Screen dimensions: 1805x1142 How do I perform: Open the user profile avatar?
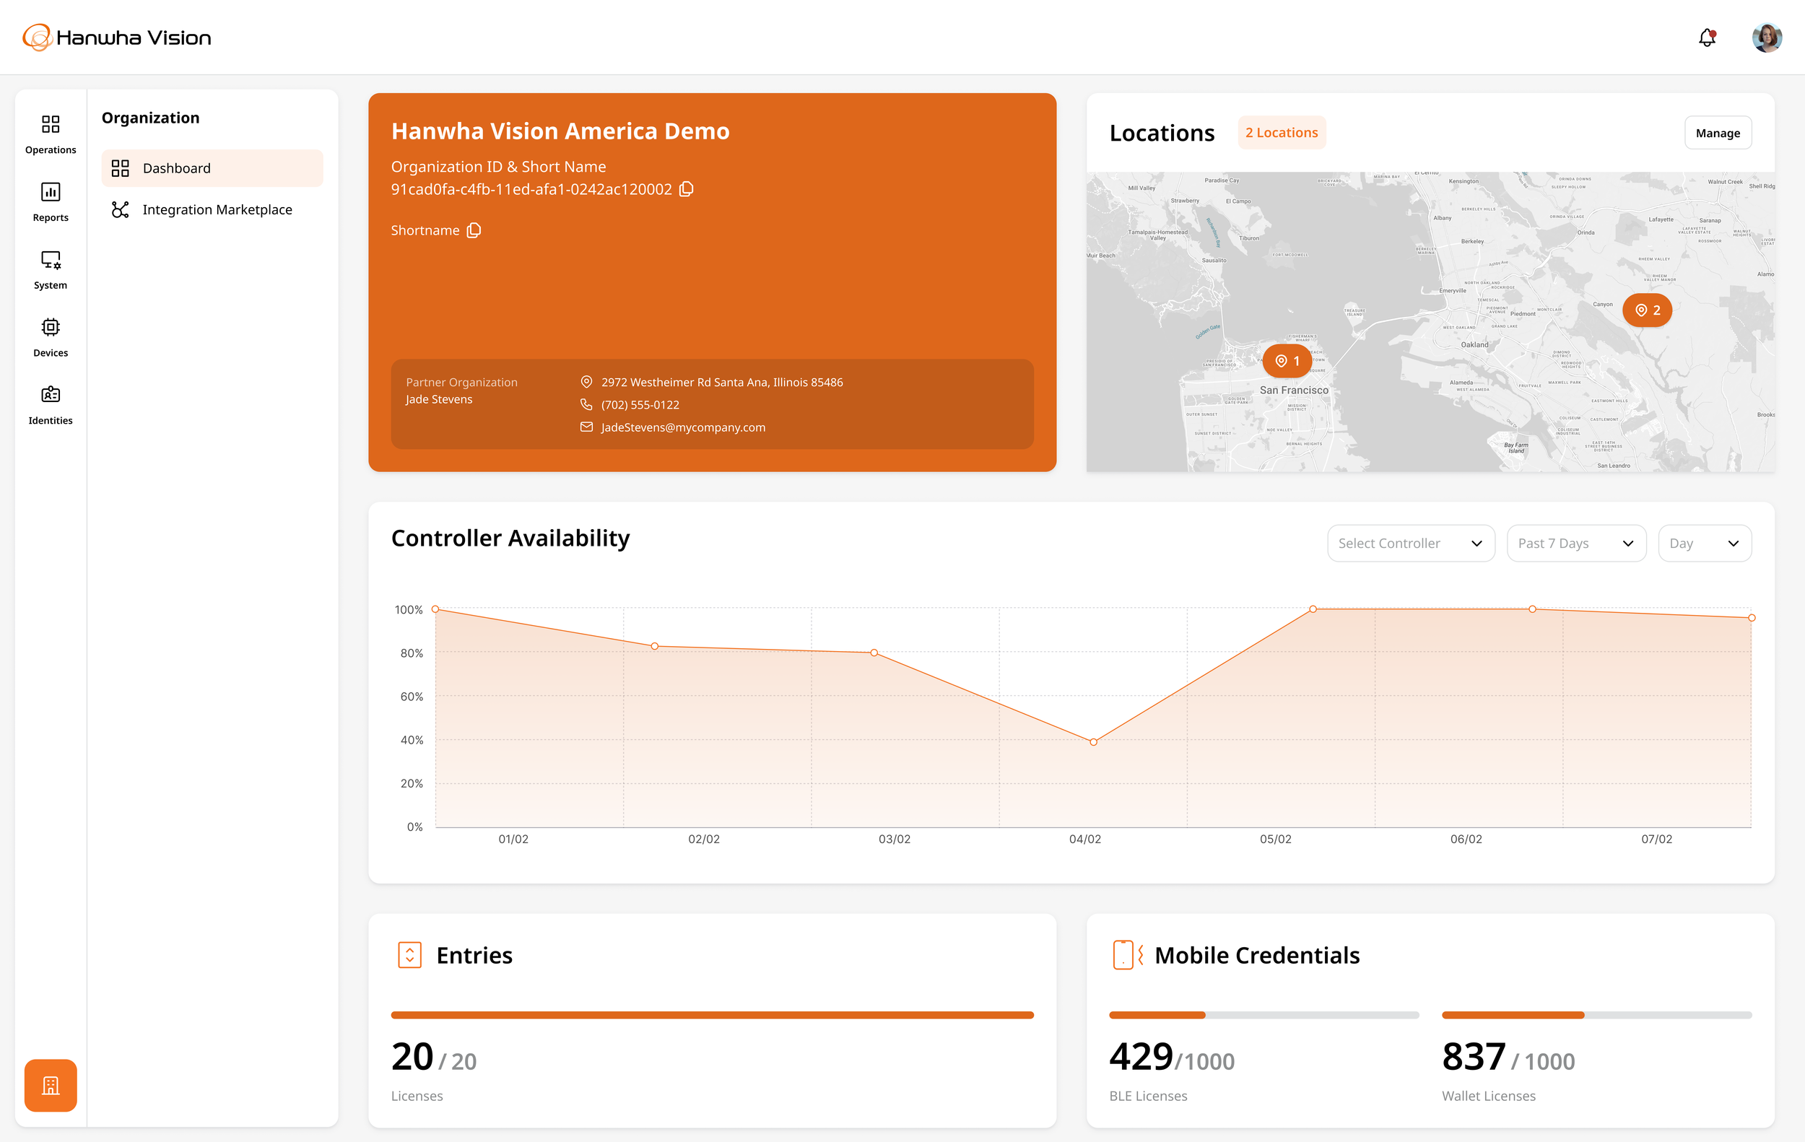tap(1767, 38)
